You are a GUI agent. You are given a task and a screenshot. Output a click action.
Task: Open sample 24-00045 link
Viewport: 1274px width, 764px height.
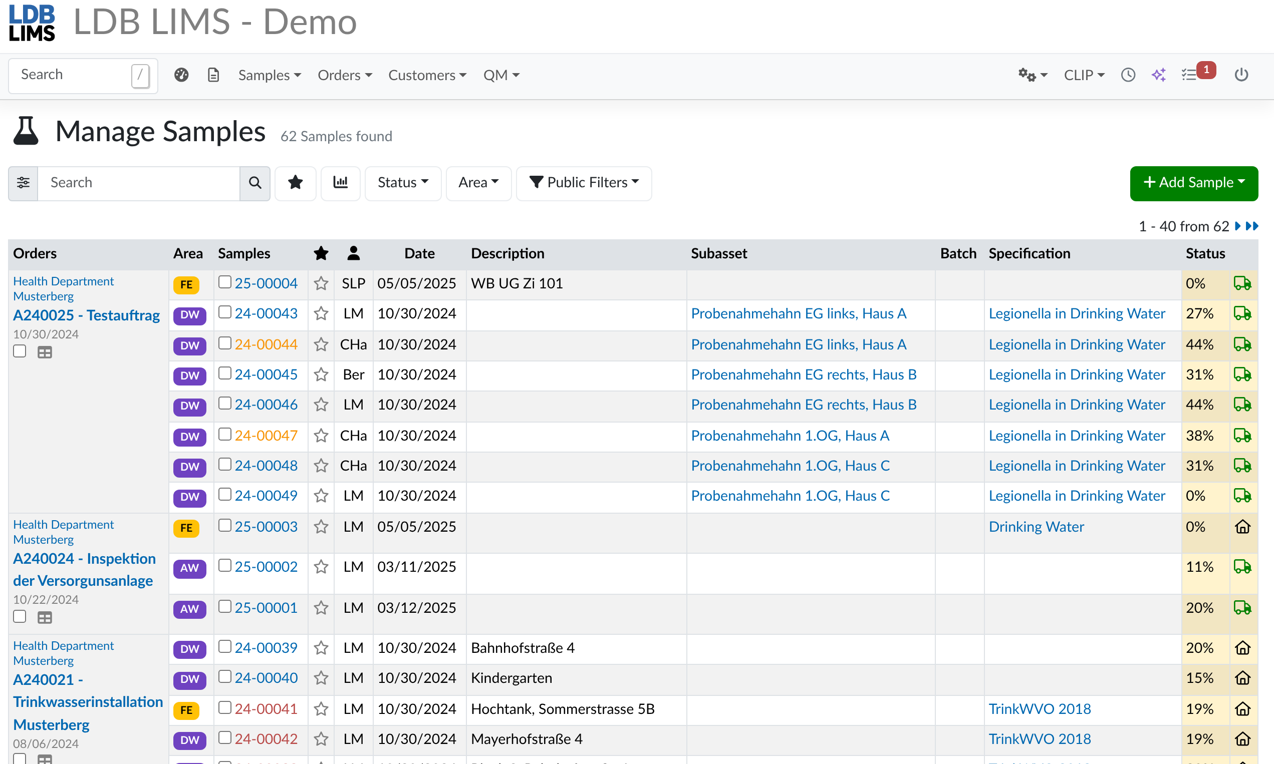(266, 375)
